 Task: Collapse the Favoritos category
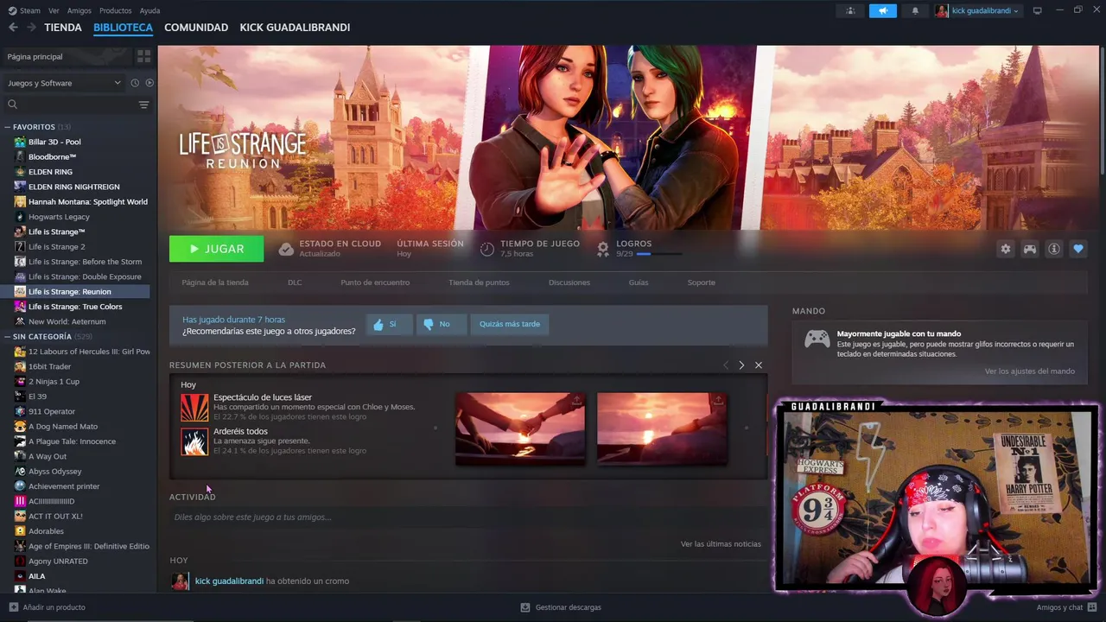[x=8, y=127]
